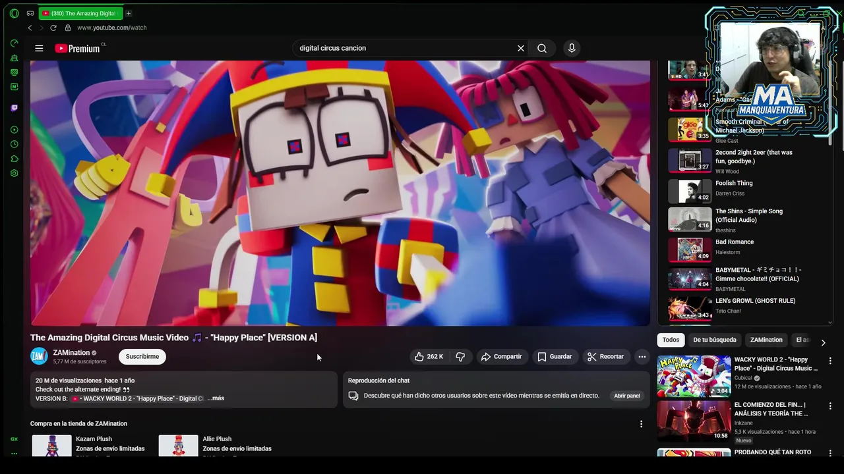Open History clock icon in sidebar
This screenshot has width=844, height=474.
(15, 144)
